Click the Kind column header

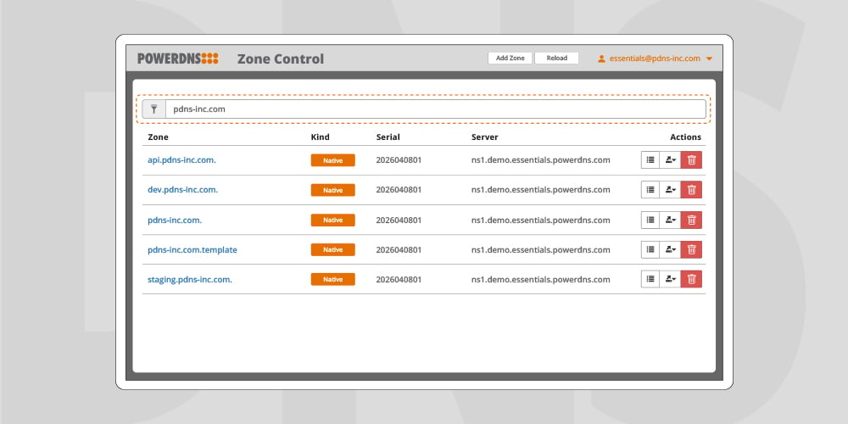coord(321,137)
